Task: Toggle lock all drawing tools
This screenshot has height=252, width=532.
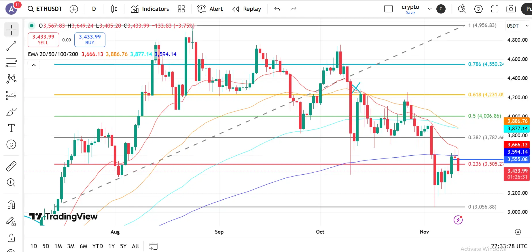Action: pos(11,238)
